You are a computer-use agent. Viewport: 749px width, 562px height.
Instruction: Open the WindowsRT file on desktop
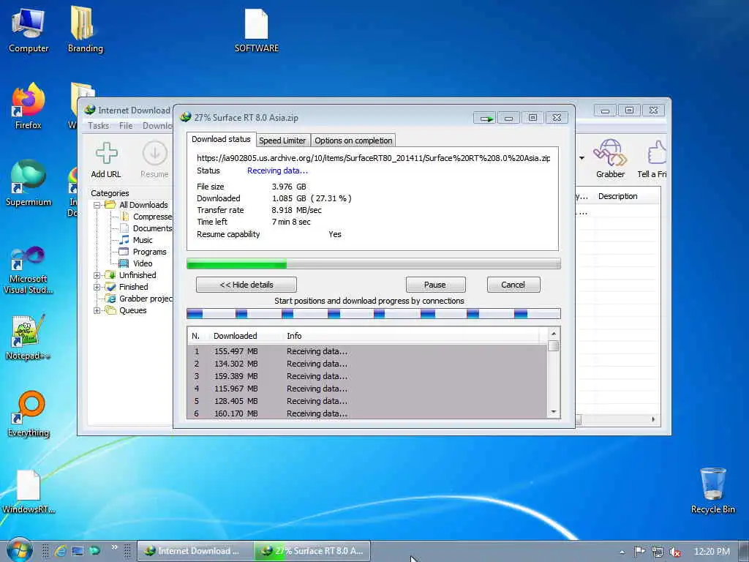(x=29, y=492)
